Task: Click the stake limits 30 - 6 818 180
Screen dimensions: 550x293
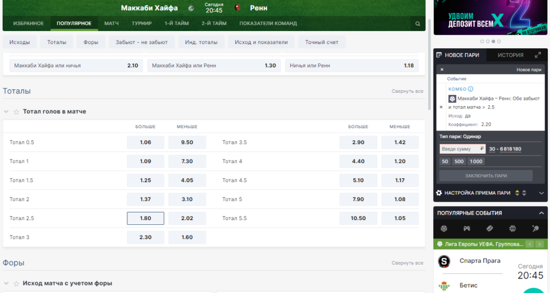Action: point(505,149)
